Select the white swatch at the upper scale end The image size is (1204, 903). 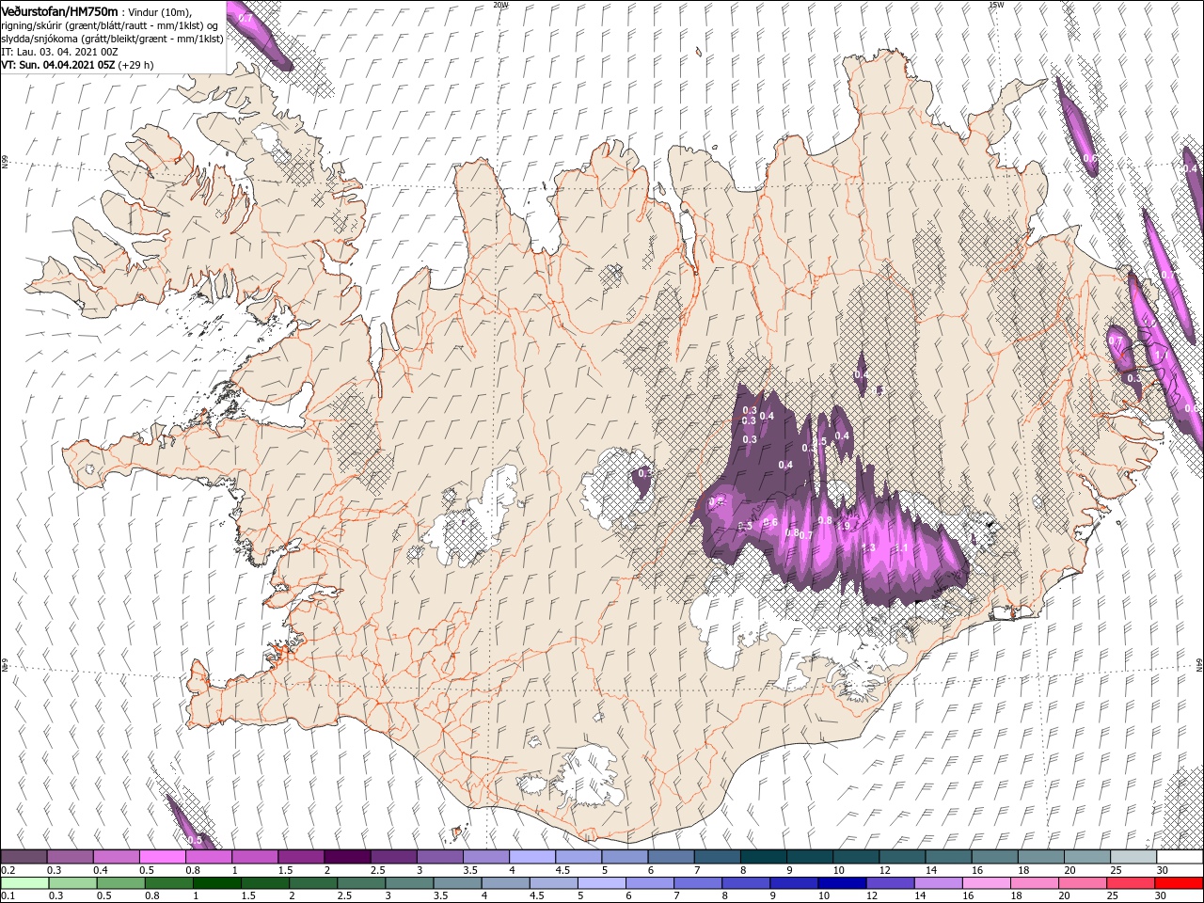coord(1180,857)
